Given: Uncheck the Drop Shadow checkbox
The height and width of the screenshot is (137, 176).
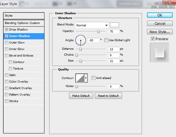Looking at the screenshot, I should [7, 30].
